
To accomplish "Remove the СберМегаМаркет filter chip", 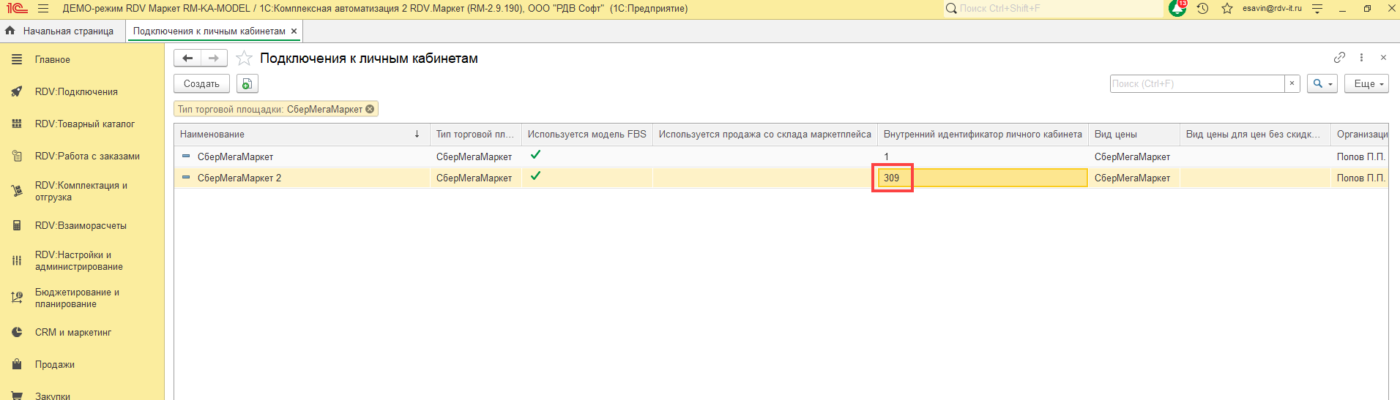I will click(370, 109).
